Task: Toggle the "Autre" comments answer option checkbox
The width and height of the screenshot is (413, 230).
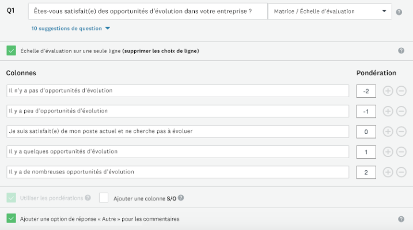Action: (12, 218)
